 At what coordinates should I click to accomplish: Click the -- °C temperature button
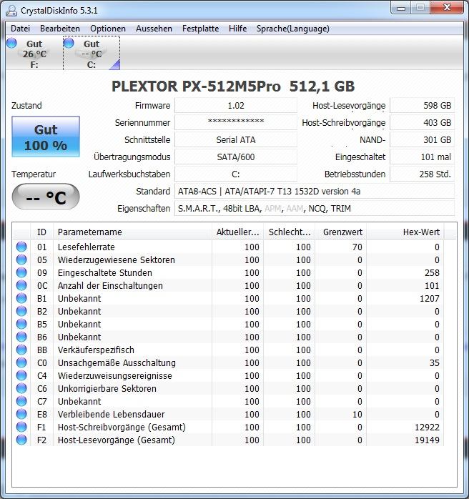coord(46,197)
